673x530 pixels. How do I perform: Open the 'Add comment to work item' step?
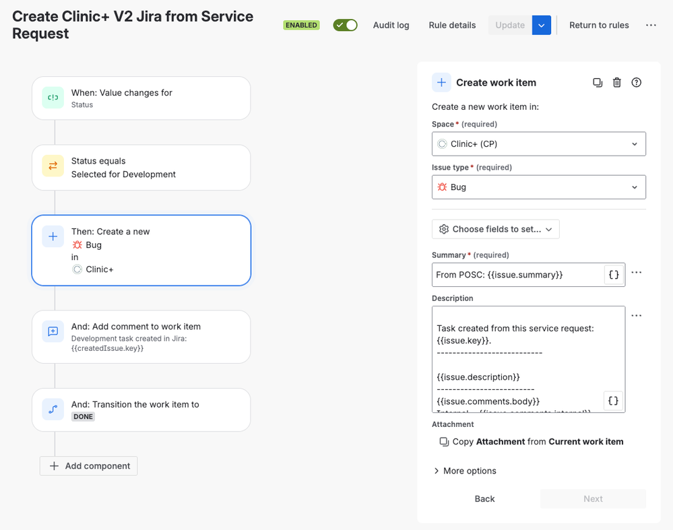141,337
